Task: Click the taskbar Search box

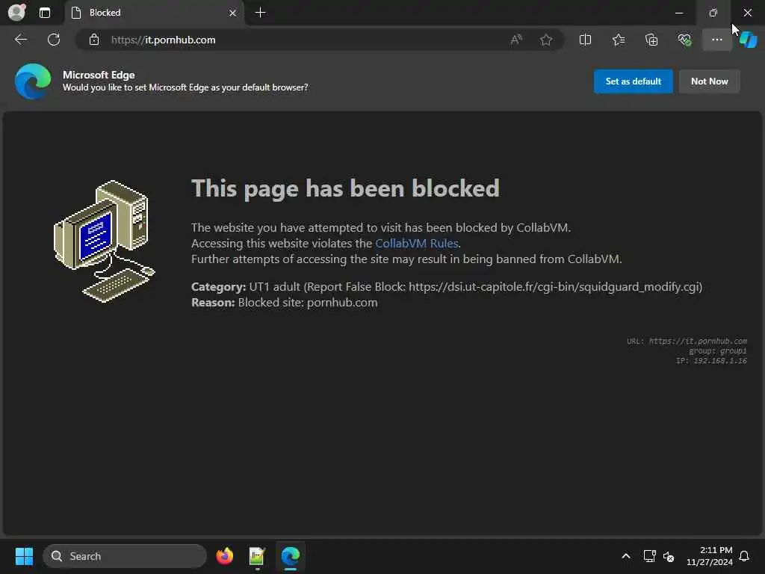Action: tap(125, 556)
